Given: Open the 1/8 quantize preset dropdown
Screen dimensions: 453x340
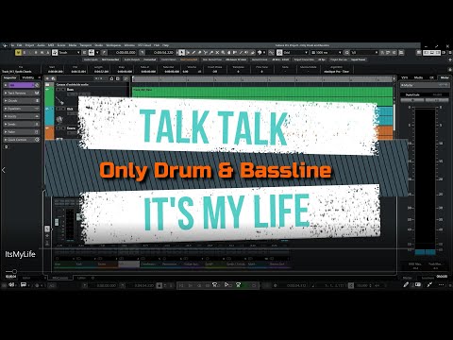Looking at the screenshot, I should pyautogui.click(x=364, y=52).
